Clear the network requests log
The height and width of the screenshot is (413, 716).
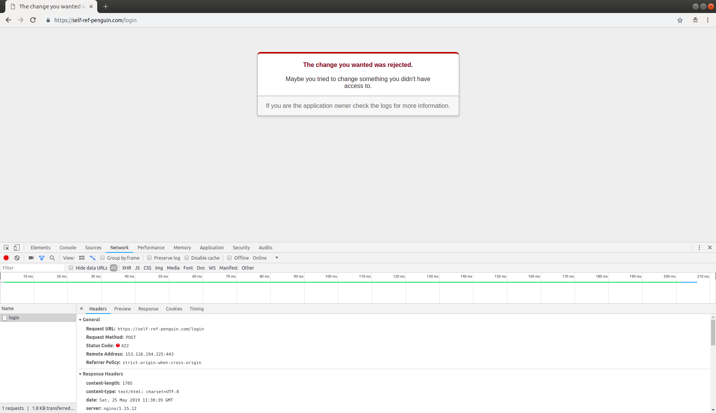coord(17,258)
